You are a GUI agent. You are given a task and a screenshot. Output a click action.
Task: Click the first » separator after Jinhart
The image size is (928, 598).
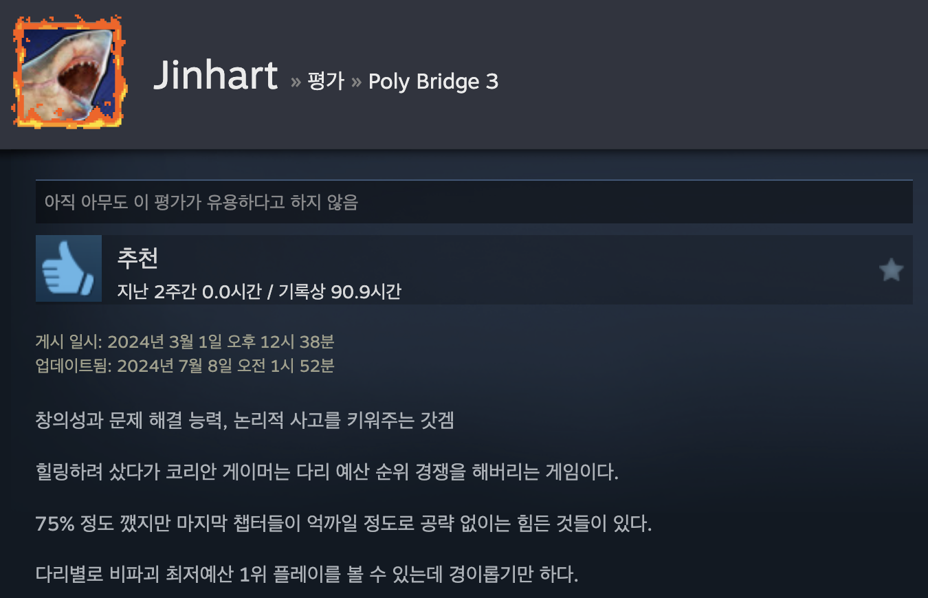tap(296, 82)
